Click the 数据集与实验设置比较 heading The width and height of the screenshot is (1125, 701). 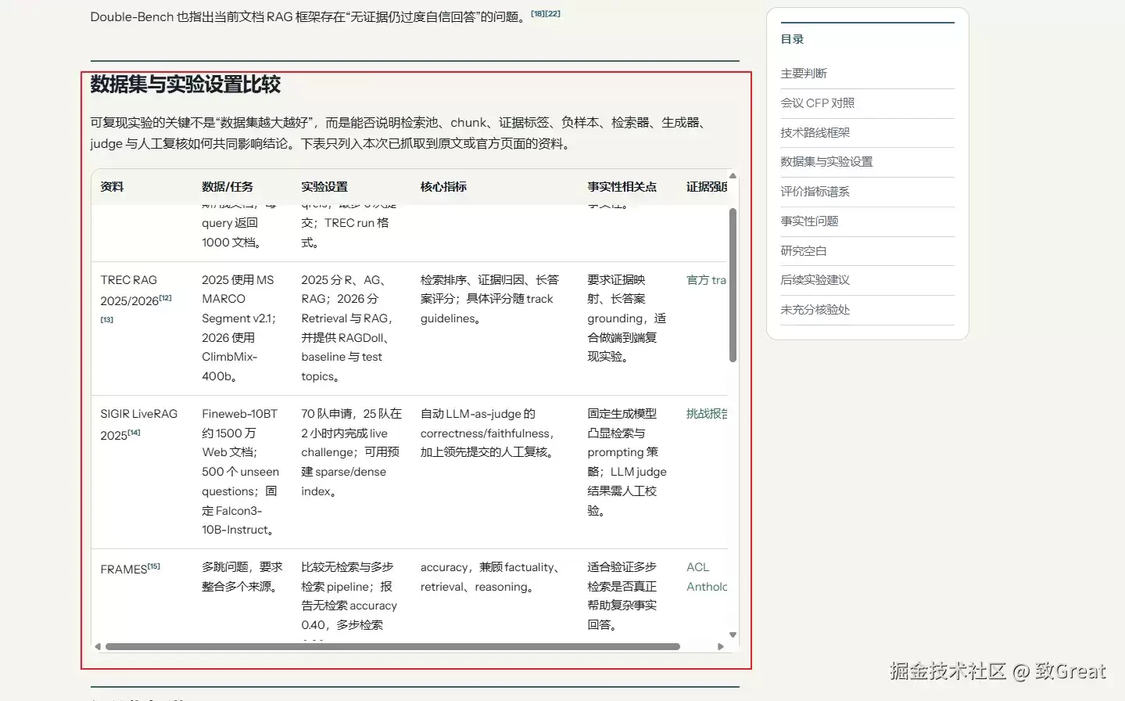coord(185,84)
